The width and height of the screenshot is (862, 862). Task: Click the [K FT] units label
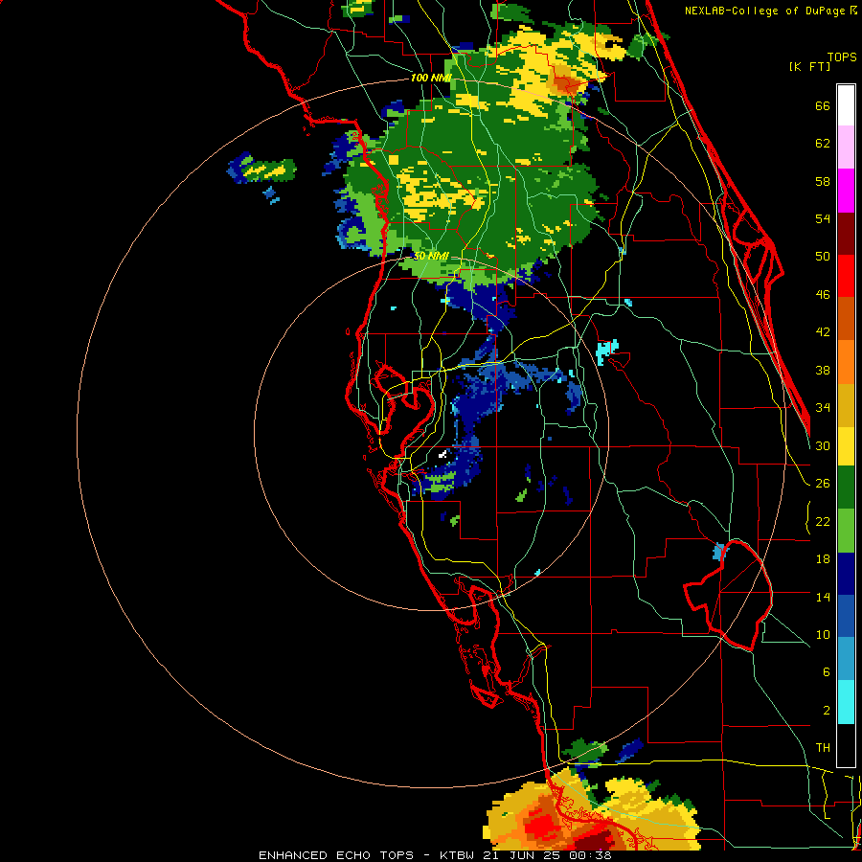809,66
